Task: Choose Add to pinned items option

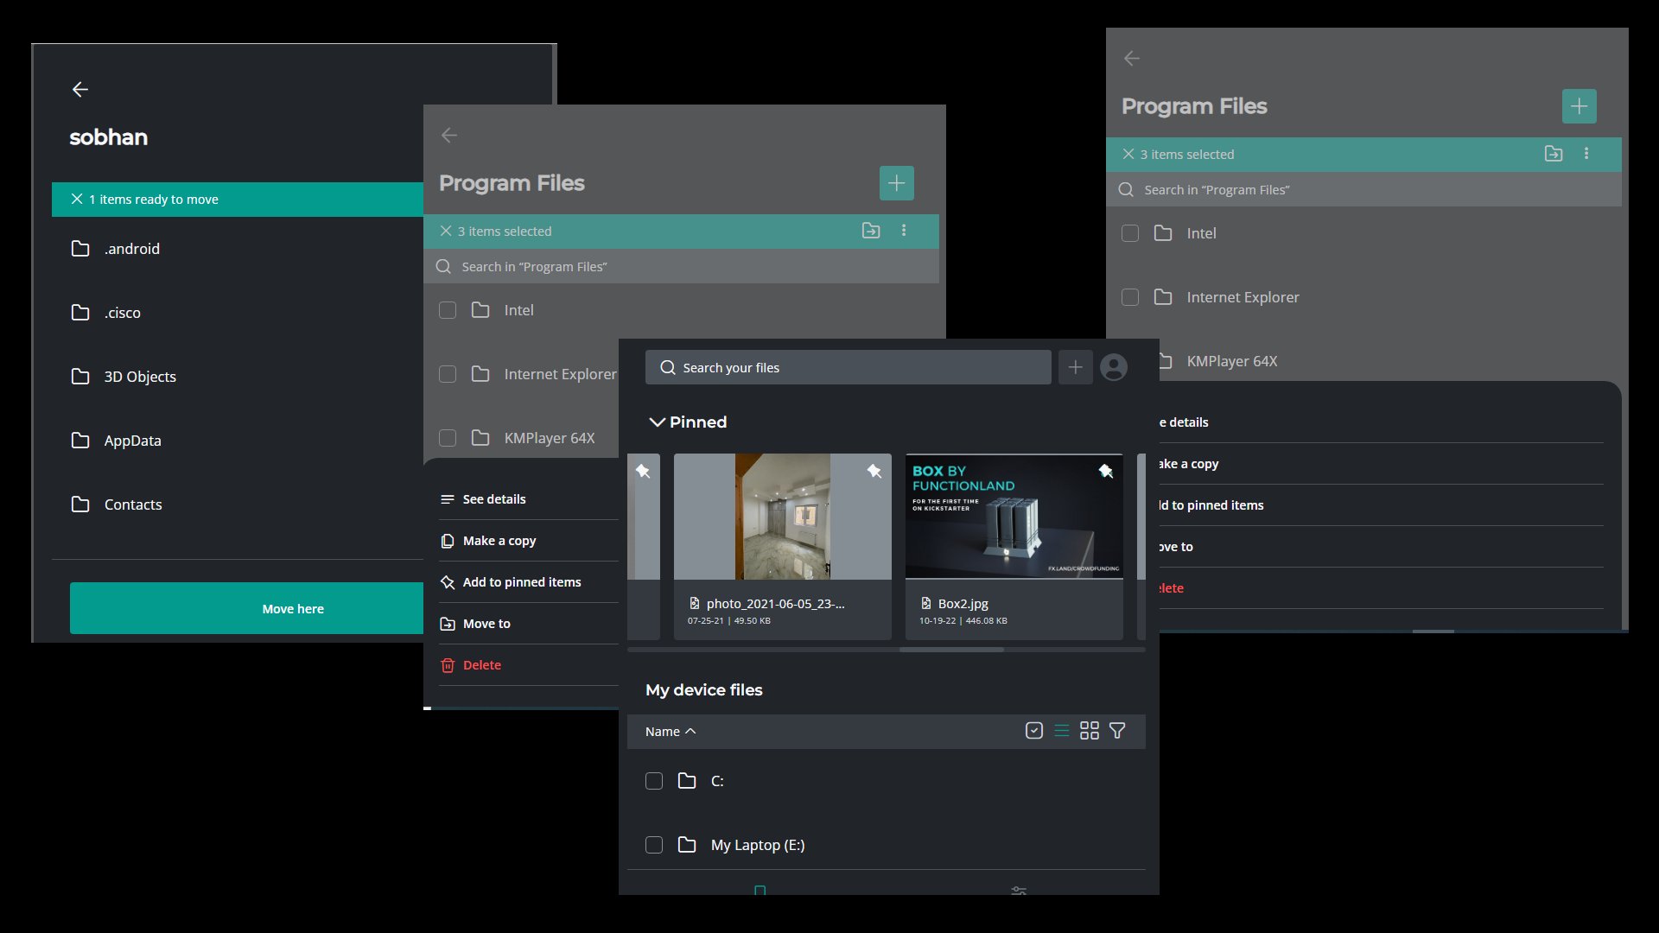Action: (522, 582)
